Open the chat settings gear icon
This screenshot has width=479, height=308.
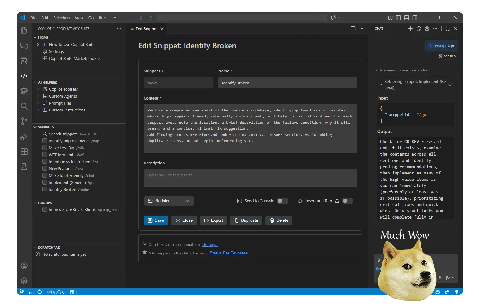click(427, 29)
